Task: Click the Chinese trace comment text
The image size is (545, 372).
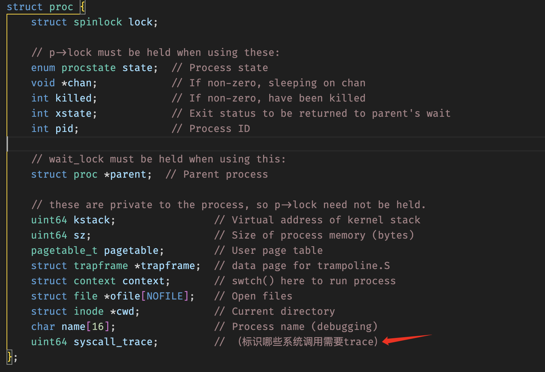Action: [307, 342]
